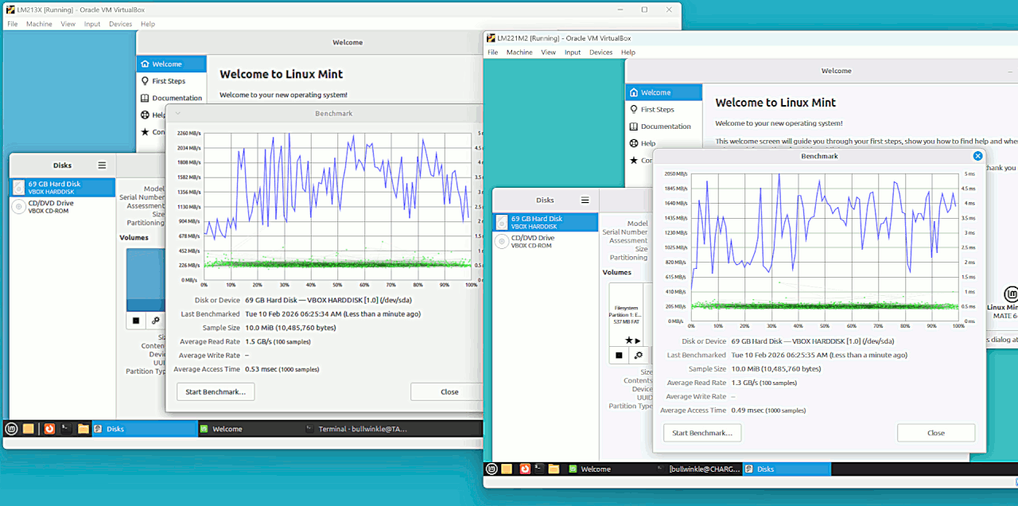Open Input menu in LM213X VirtualBox window
This screenshot has width=1018, height=506.
92,24
